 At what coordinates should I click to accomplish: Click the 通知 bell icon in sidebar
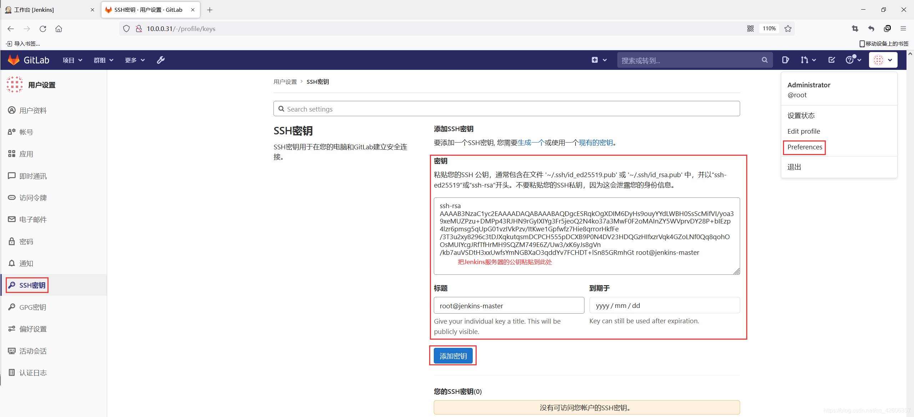click(x=12, y=263)
